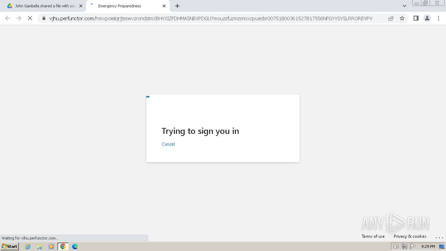The height and width of the screenshot is (251, 446).
Task: Open the Chrome three-dot menu
Action: pyautogui.click(x=438, y=18)
